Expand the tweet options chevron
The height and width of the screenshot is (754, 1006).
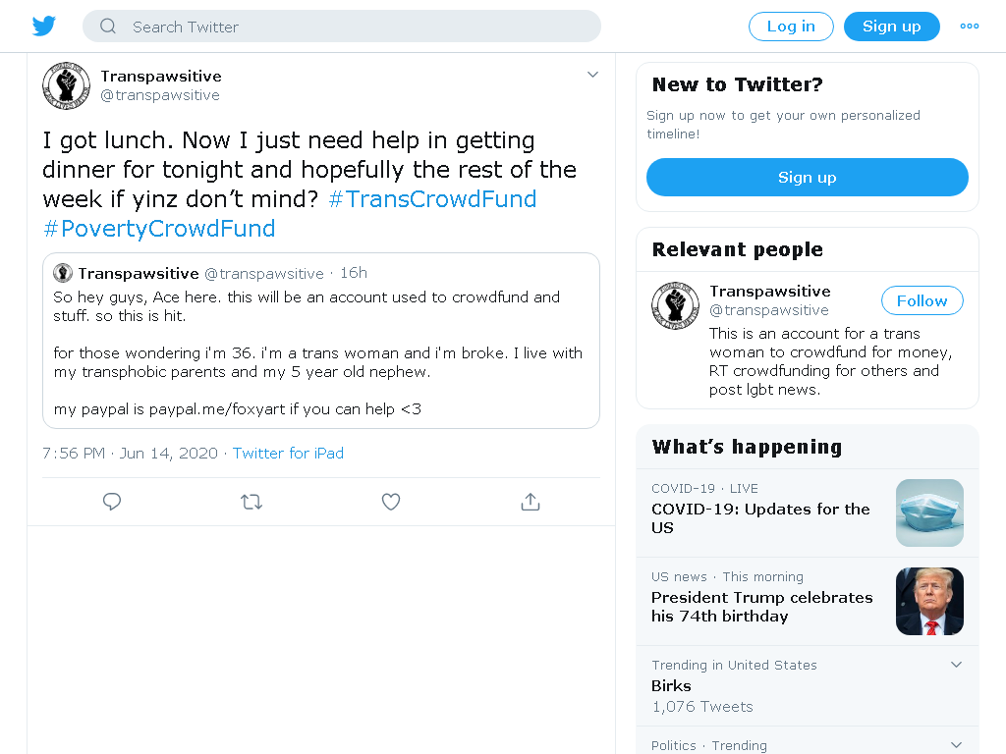pos(592,75)
